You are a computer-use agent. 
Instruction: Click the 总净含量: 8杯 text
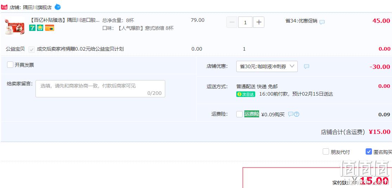(118, 20)
